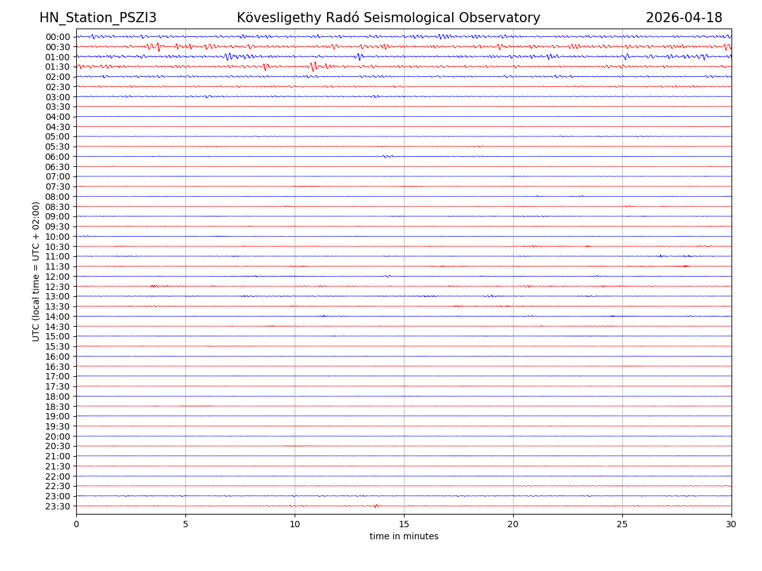Click the 10 tick on minutes axis
Image resolution: width=762 pixels, height=571 pixels.
(295, 524)
